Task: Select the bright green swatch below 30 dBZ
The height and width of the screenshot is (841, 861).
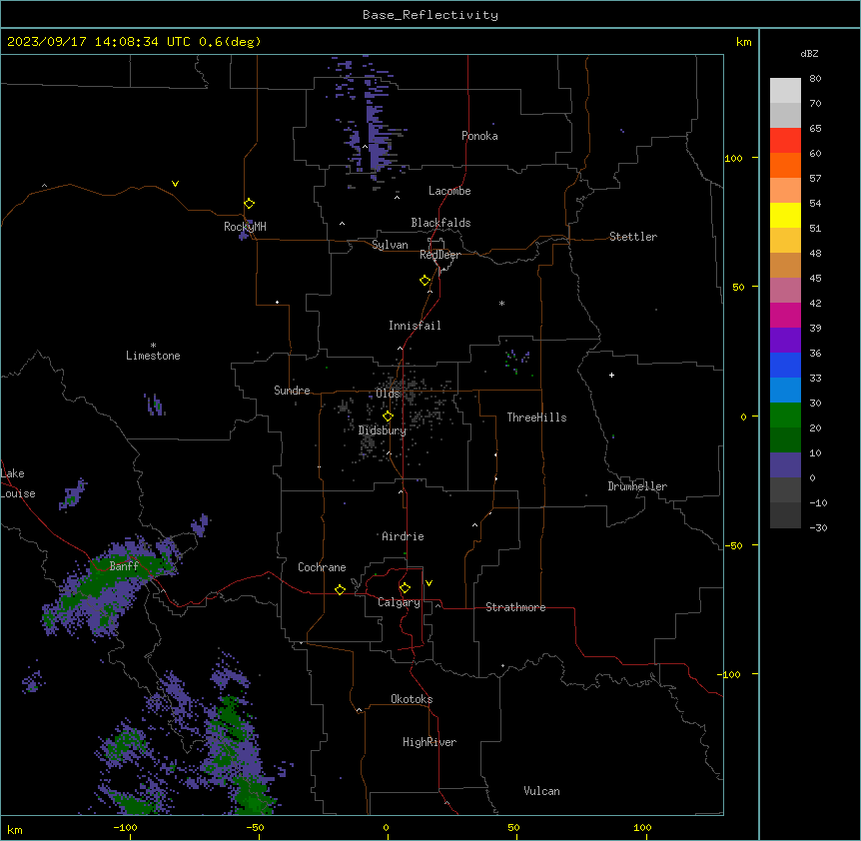Action: coord(785,416)
